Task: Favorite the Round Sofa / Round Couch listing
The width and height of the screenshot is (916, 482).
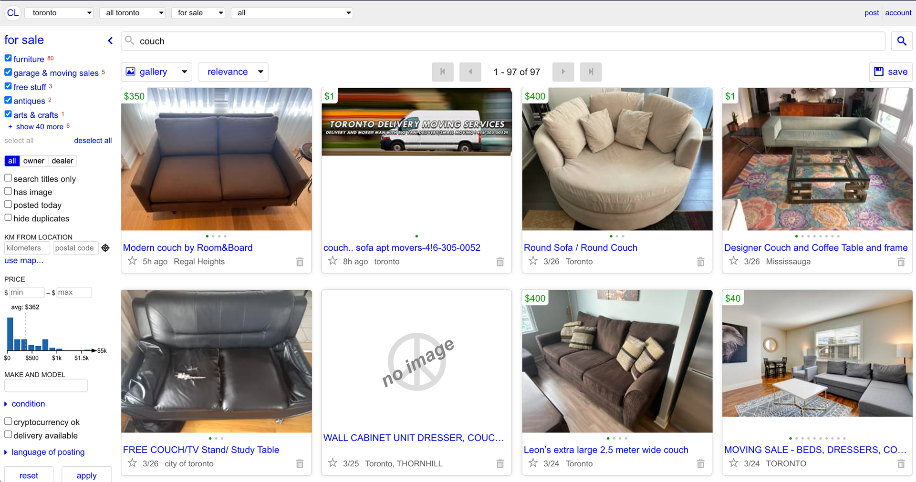Action: [533, 261]
